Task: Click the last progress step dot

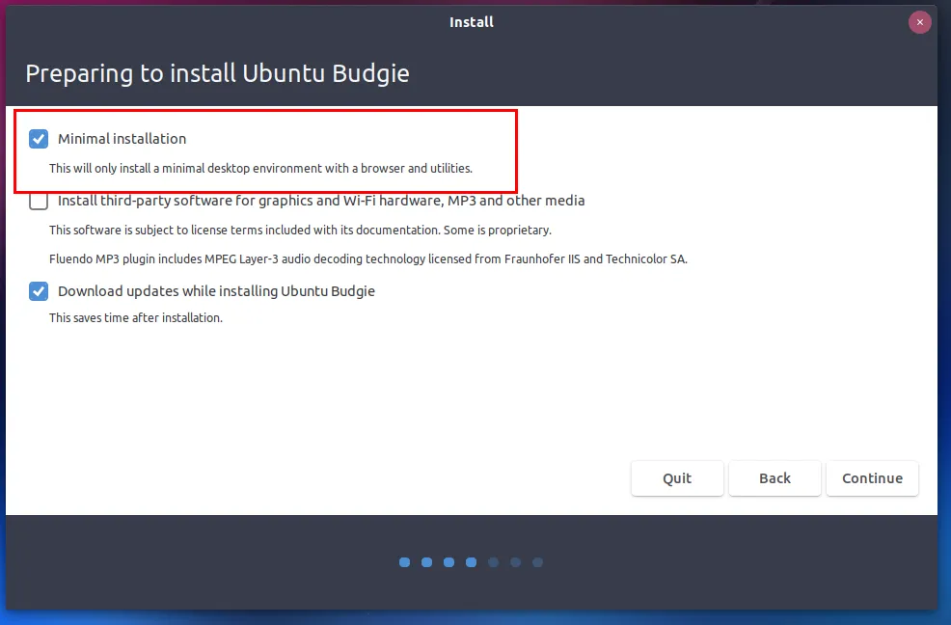Action: pos(537,562)
